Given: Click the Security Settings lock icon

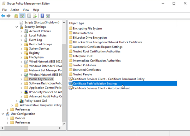Looking at the screenshot, I should (21, 27).
